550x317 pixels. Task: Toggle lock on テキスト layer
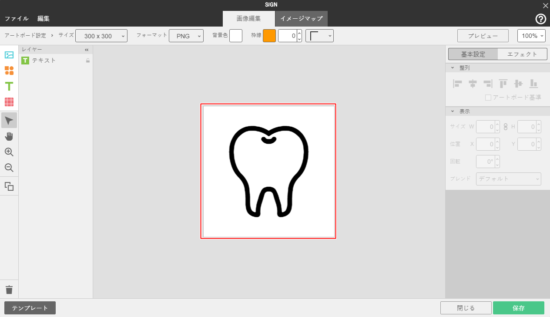[87, 61]
